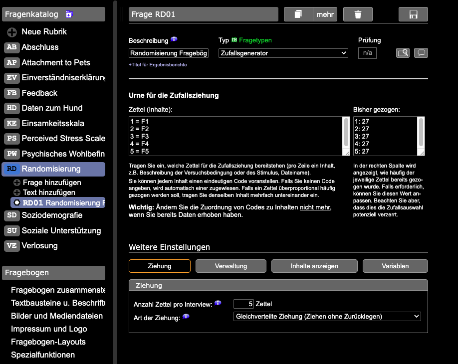Delete question with the trash icon
458x364 pixels.
[x=358, y=14]
